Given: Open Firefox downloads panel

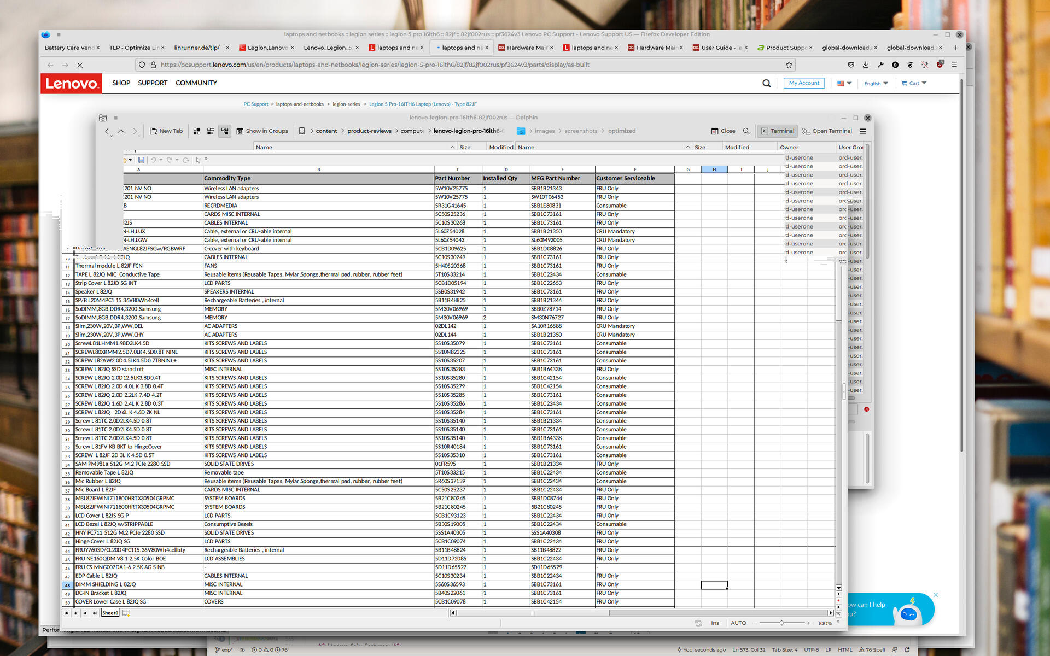Looking at the screenshot, I should click(x=866, y=65).
